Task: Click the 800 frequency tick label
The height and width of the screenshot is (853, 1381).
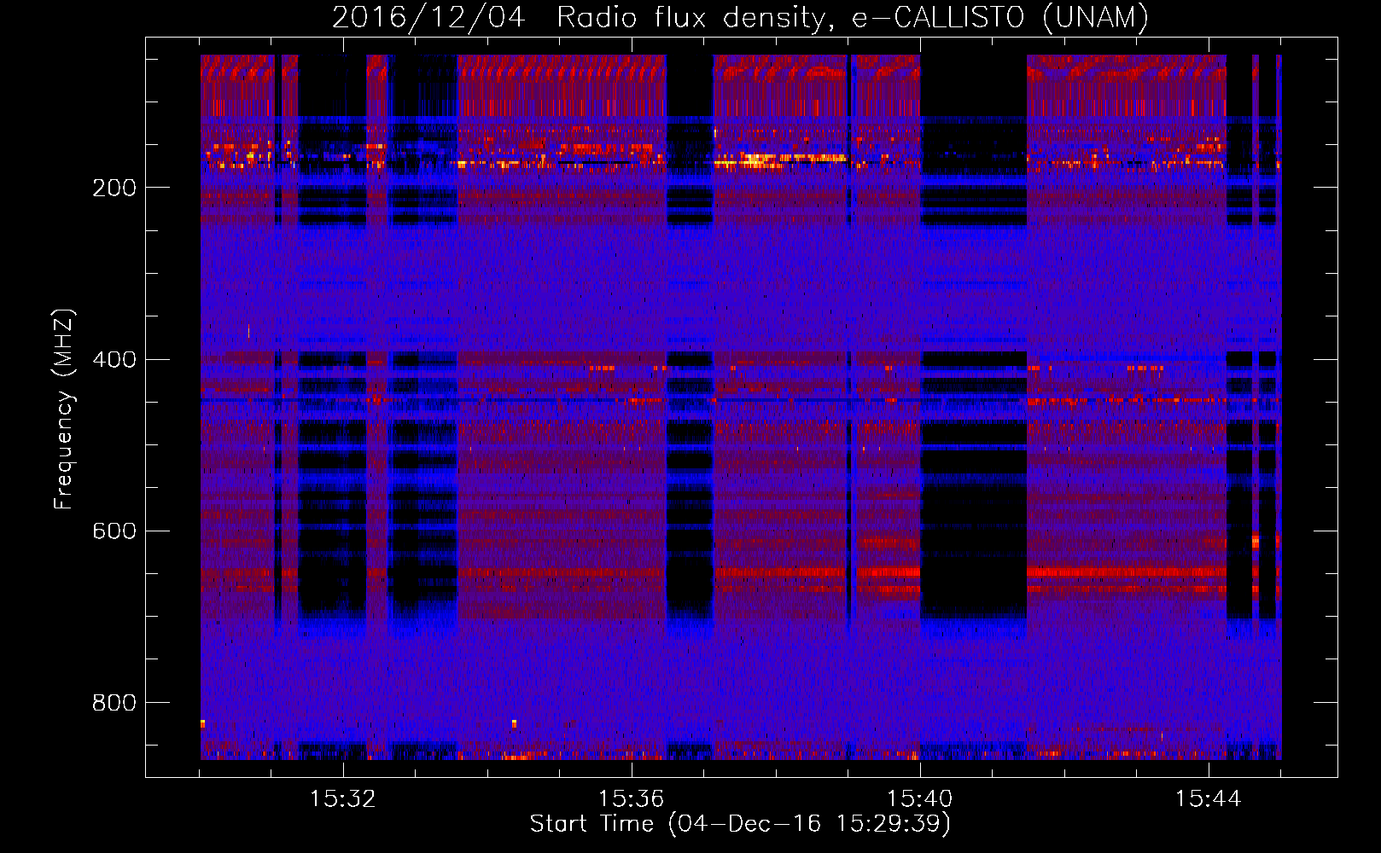Action: pyautogui.click(x=114, y=702)
